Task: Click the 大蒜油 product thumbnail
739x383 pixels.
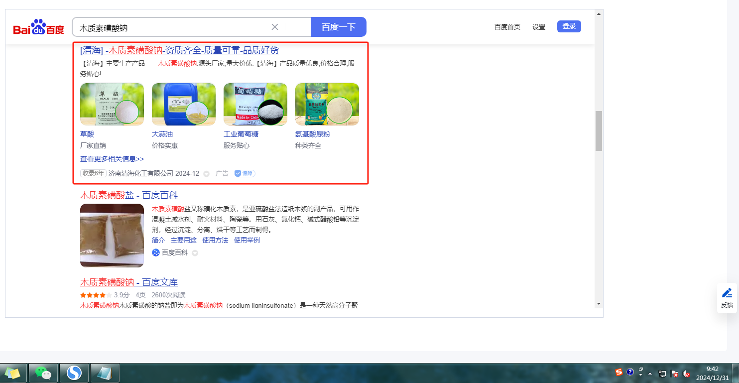Action: tap(184, 104)
